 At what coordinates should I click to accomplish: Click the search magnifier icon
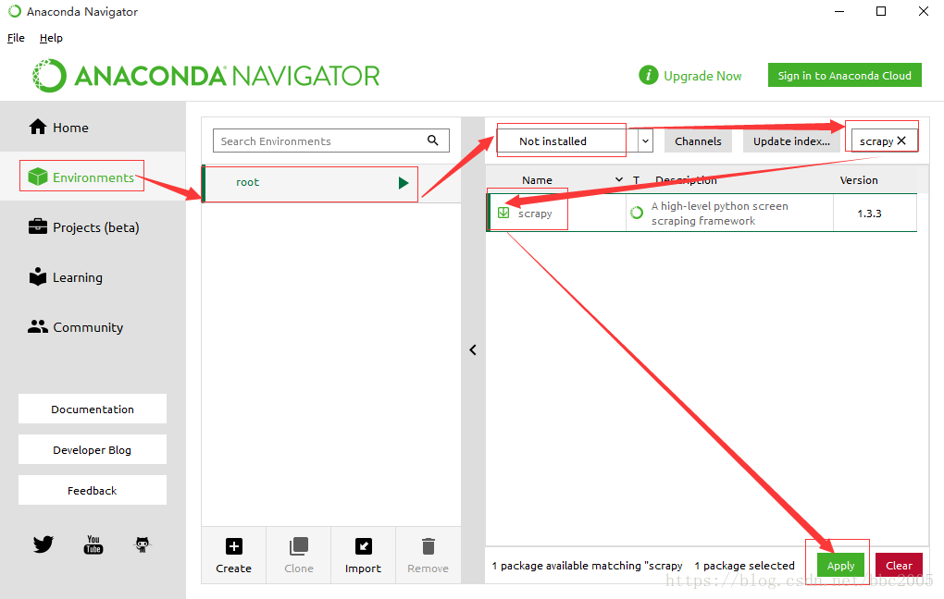[433, 141]
